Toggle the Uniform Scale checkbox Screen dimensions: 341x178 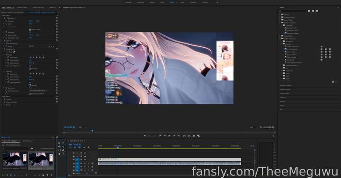[30, 29]
